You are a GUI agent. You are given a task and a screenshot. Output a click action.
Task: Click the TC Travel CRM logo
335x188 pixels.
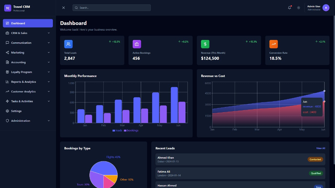point(8,8)
